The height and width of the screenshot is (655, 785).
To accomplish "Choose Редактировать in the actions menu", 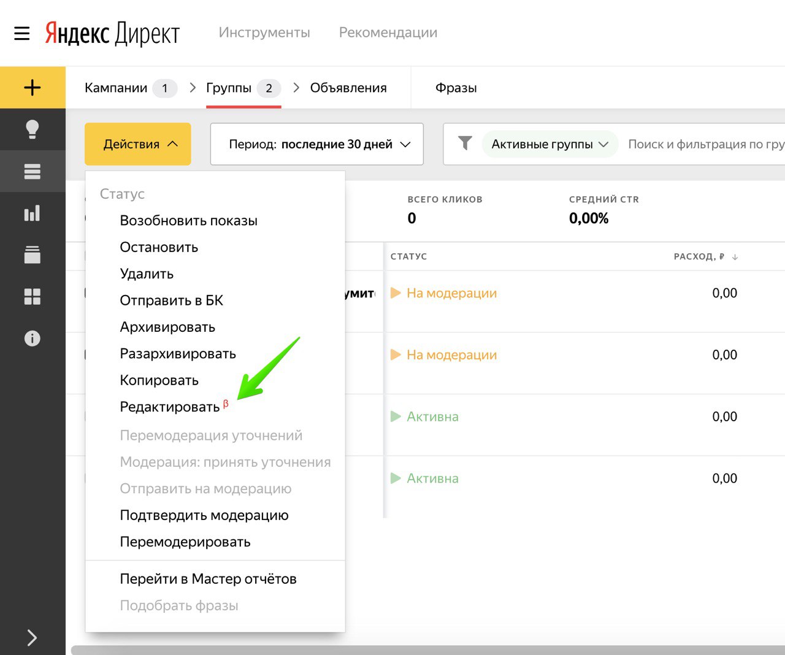I will tap(170, 407).
